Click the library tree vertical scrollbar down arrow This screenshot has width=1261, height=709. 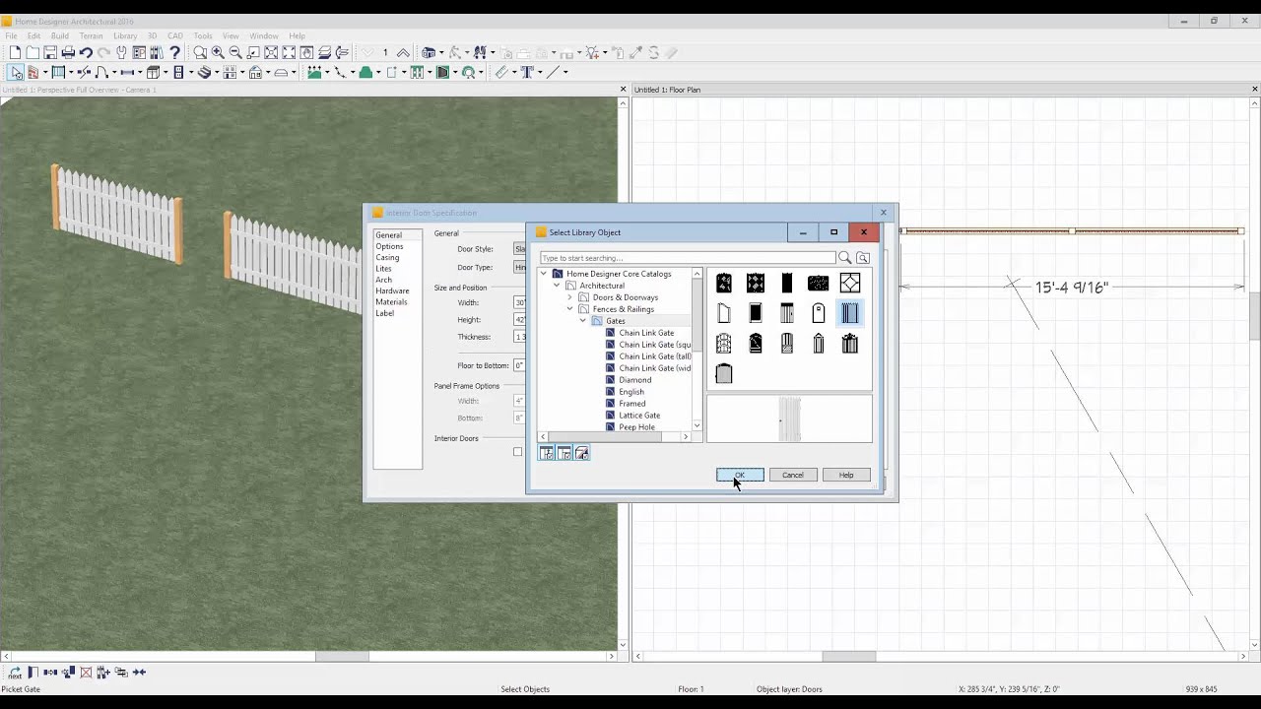697,425
